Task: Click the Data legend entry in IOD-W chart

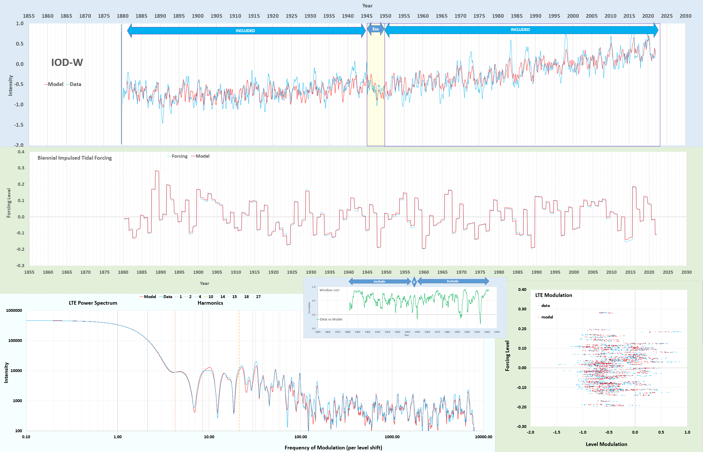Action: (x=75, y=84)
